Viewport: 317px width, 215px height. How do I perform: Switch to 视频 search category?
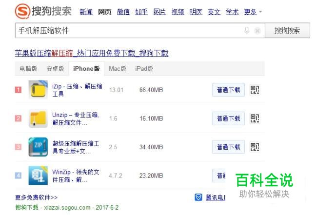[x=178, y=12]
